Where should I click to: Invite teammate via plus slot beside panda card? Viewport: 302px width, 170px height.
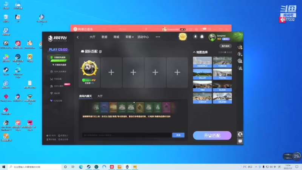111,72
